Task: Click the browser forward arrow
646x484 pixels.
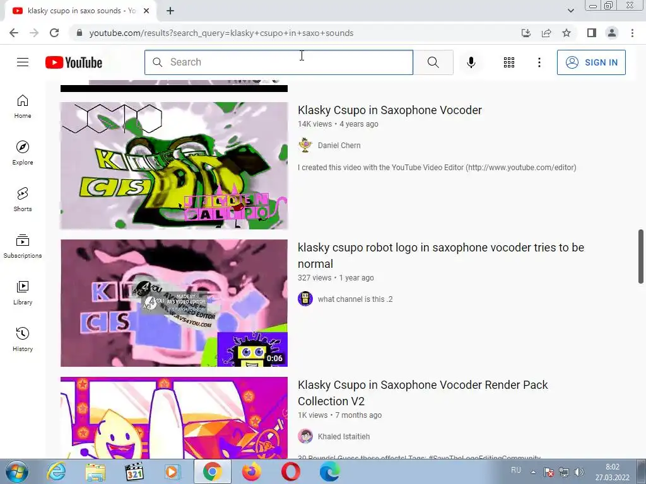Action: (x=34, y=33)
